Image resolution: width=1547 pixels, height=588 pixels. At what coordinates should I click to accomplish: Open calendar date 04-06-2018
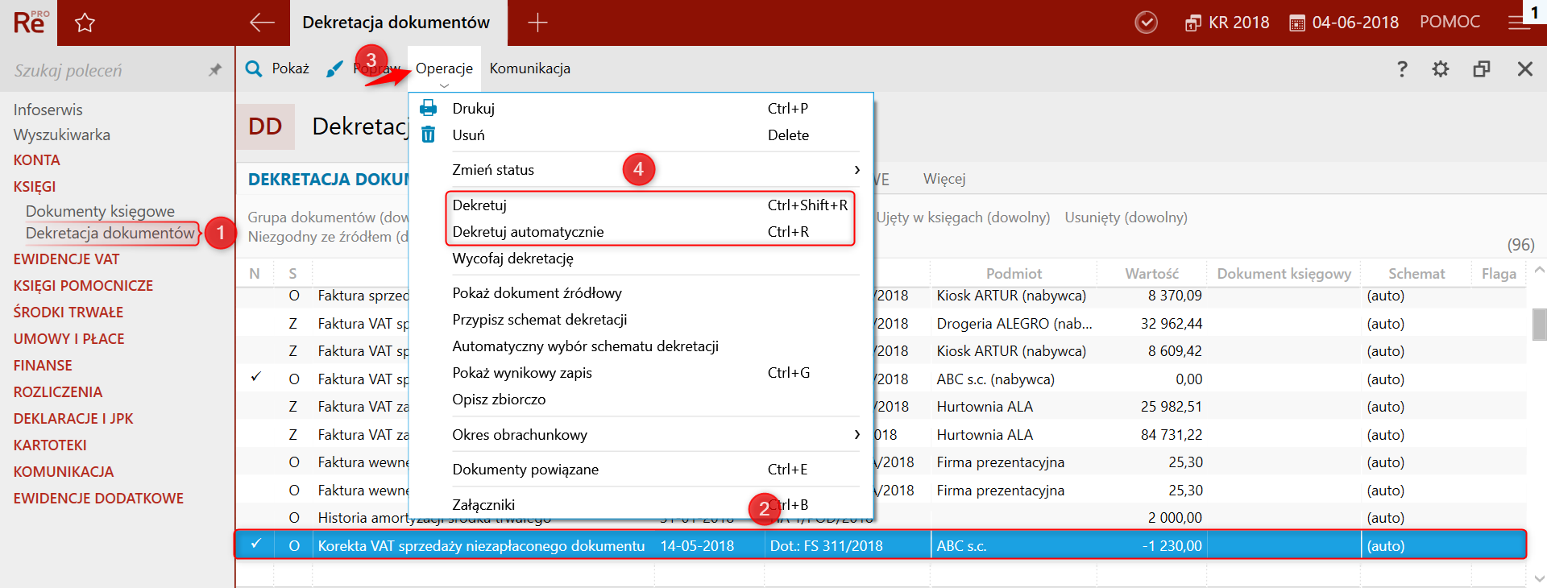[x=1344, y=23]
